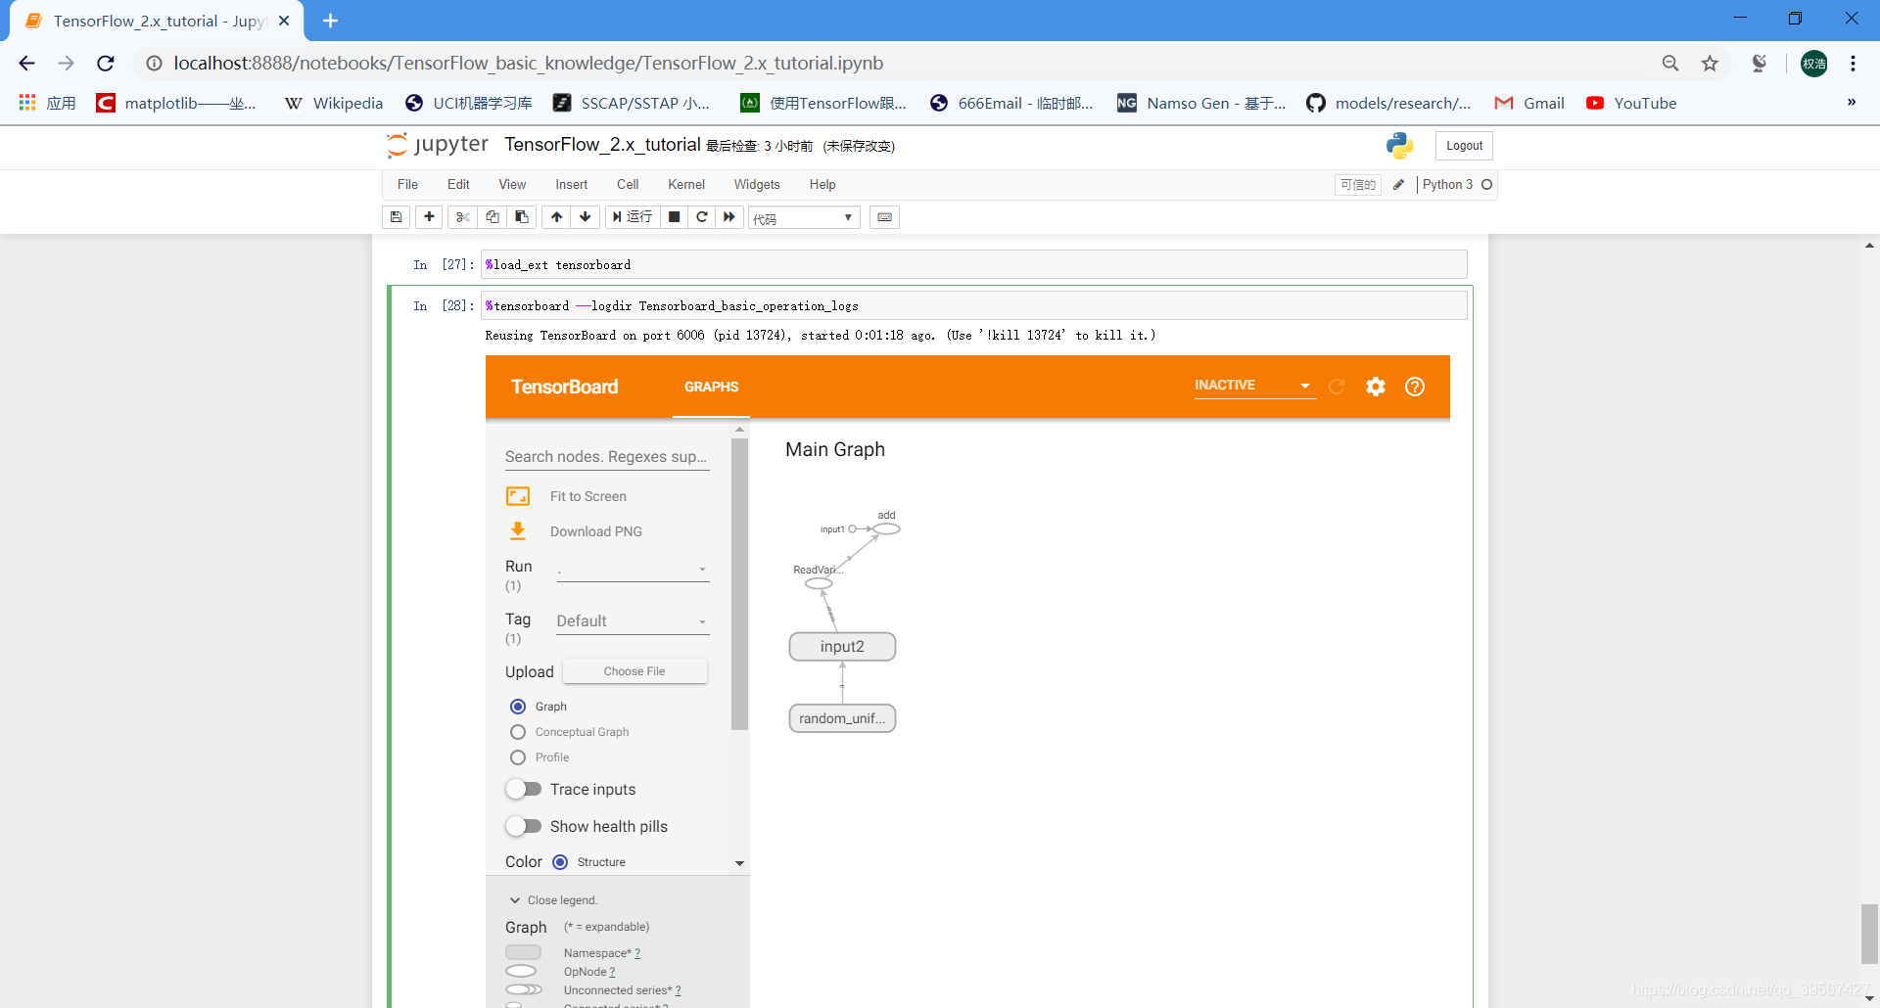
Task: Click the Namespace legend help link
Action: (x=637, y=953)
